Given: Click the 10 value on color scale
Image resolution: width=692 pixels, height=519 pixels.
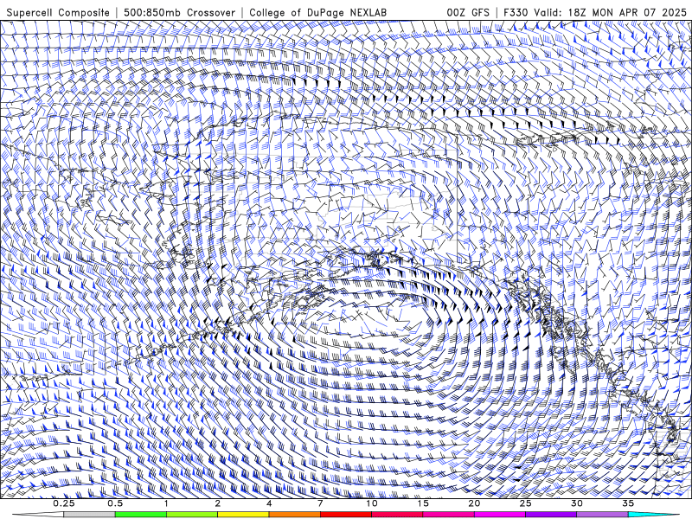Looking at the screenshot, I should 372,503.
